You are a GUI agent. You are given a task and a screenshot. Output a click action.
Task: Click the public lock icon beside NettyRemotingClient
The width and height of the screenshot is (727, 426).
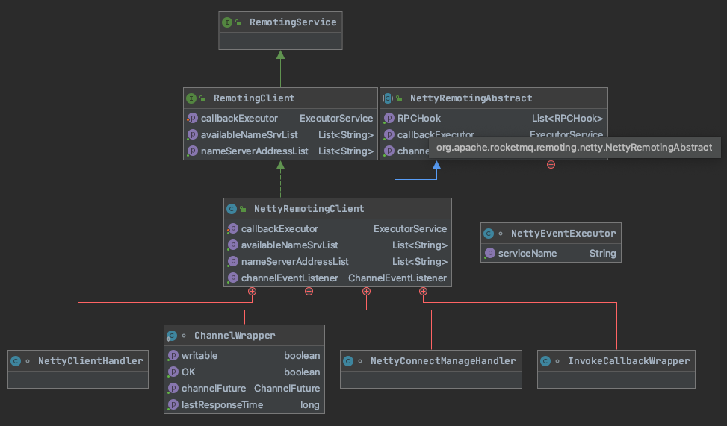(x=243, y=209)
